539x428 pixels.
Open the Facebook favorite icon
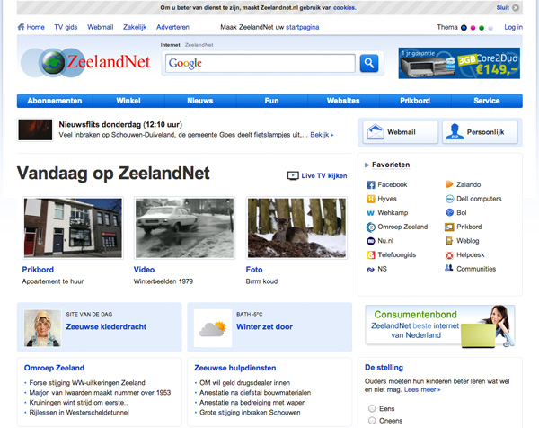click(370, 185)
